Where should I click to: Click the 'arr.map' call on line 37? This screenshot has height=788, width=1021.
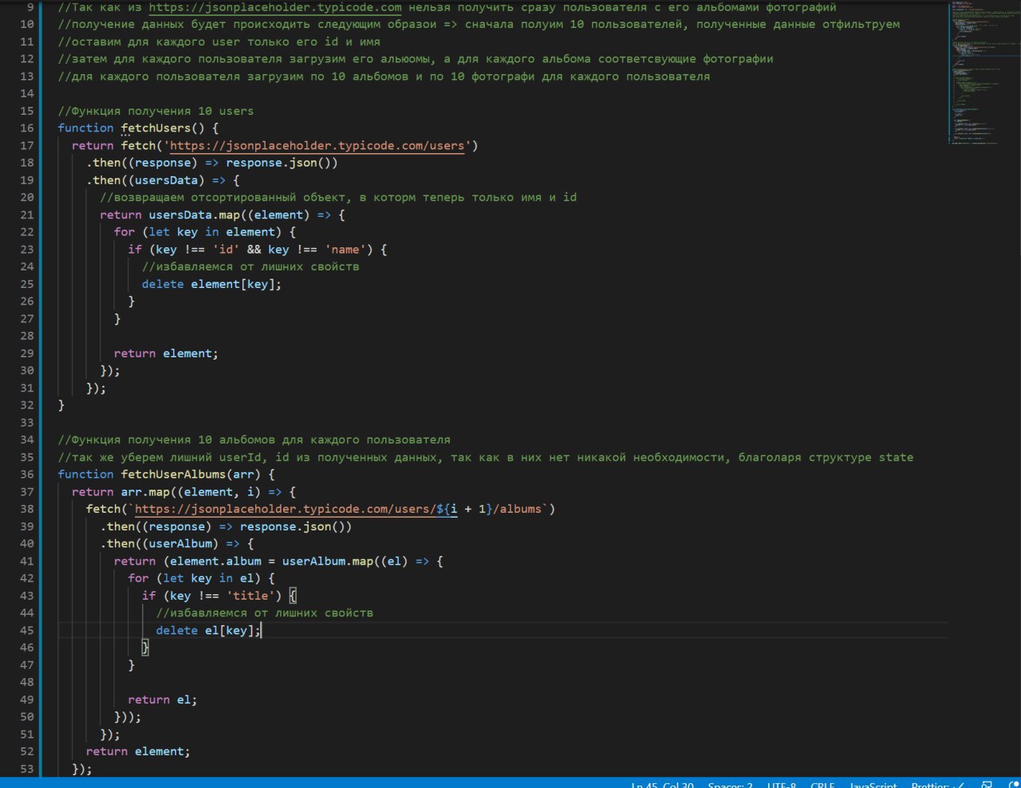click(145, 491)
